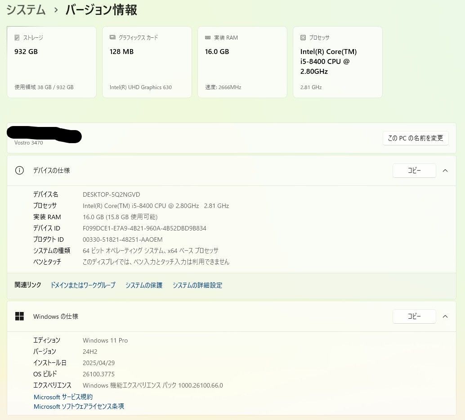Click the バージョン情報 page title
This screenshot has height=420, width=465.
click(x=101, y=10)
